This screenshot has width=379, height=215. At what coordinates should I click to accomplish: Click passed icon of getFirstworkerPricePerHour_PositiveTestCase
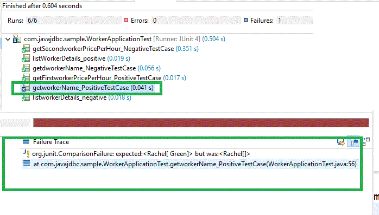click(26, 78)
